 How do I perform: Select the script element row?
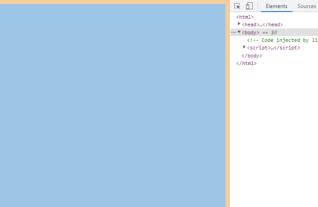273,48
